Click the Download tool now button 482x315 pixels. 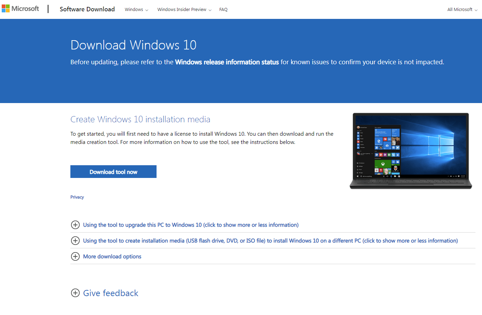point(113,172)
